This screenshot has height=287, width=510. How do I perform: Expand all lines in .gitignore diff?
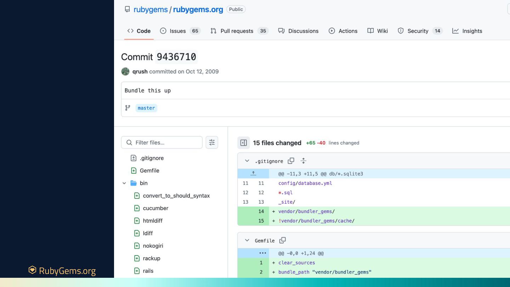(x=304, y=161)
